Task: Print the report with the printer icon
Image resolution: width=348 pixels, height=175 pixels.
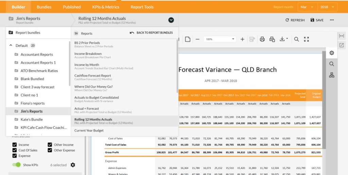Action: coord(262,39)
